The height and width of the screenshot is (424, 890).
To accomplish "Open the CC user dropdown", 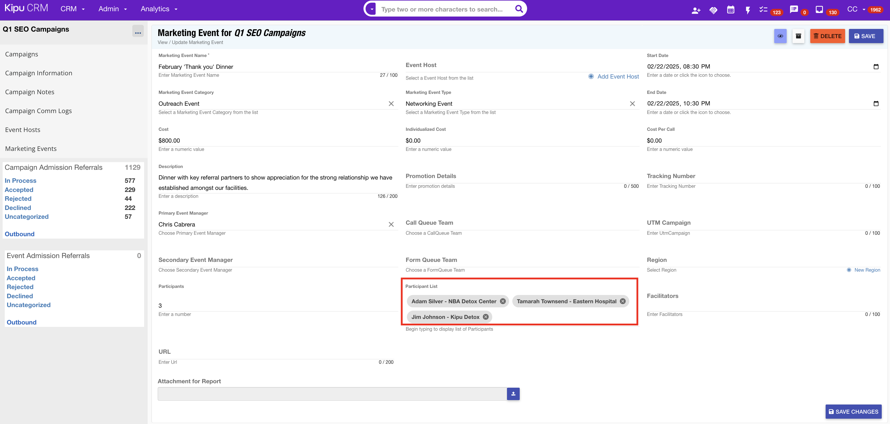I will 856,9.
